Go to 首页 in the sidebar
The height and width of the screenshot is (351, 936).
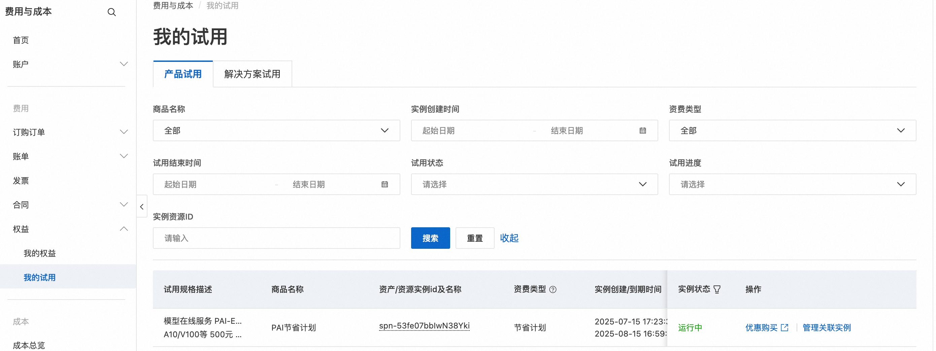21,40
